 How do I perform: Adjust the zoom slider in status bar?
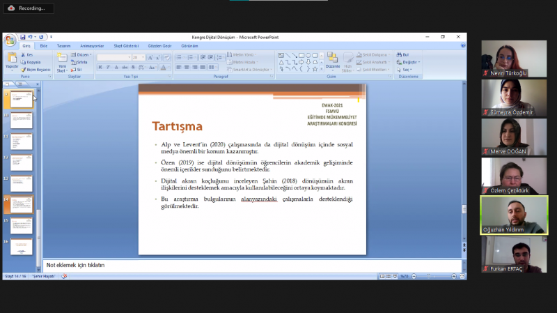[430, 276]
